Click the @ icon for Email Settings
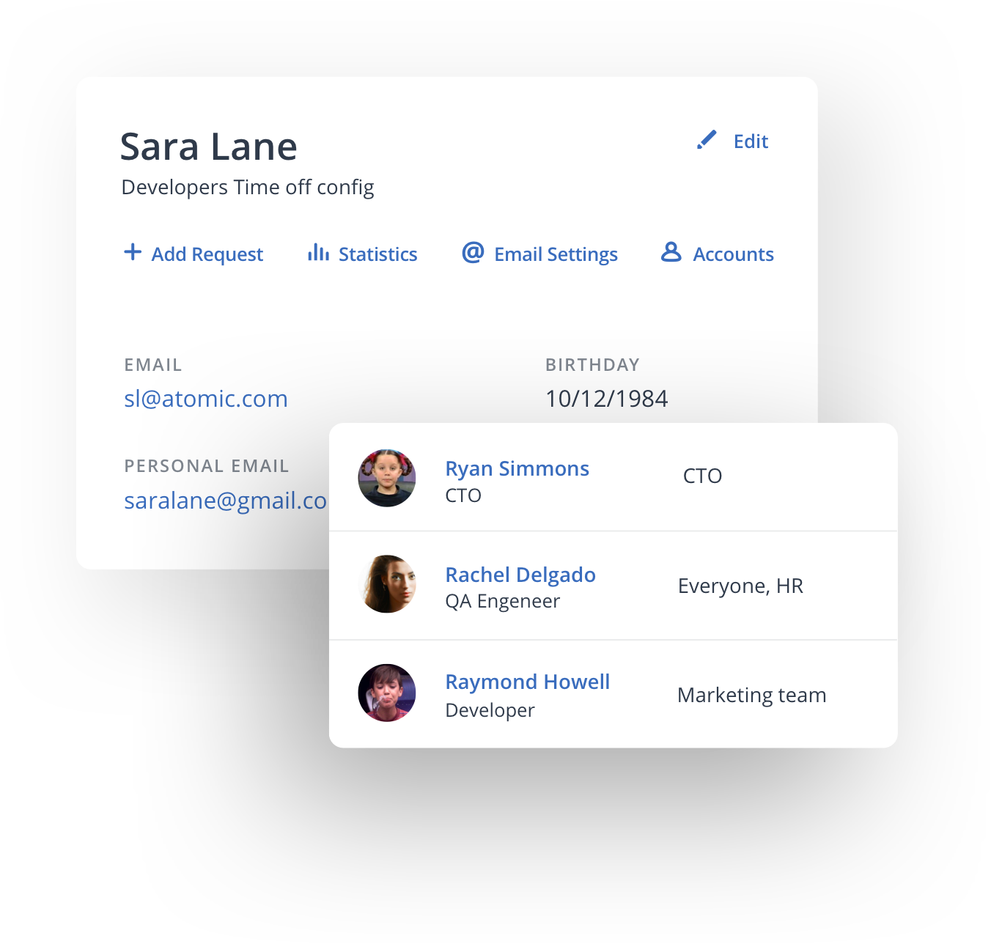 pos(473,252)
